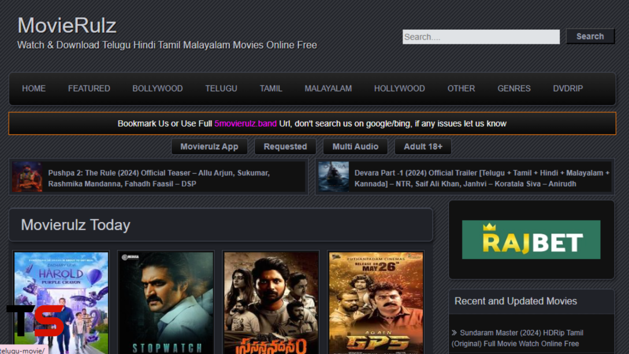This screenshot has height=354, width=629.
Task: Open the Movierulz App button
Action: pyautogui.click(x=209, y=147)
